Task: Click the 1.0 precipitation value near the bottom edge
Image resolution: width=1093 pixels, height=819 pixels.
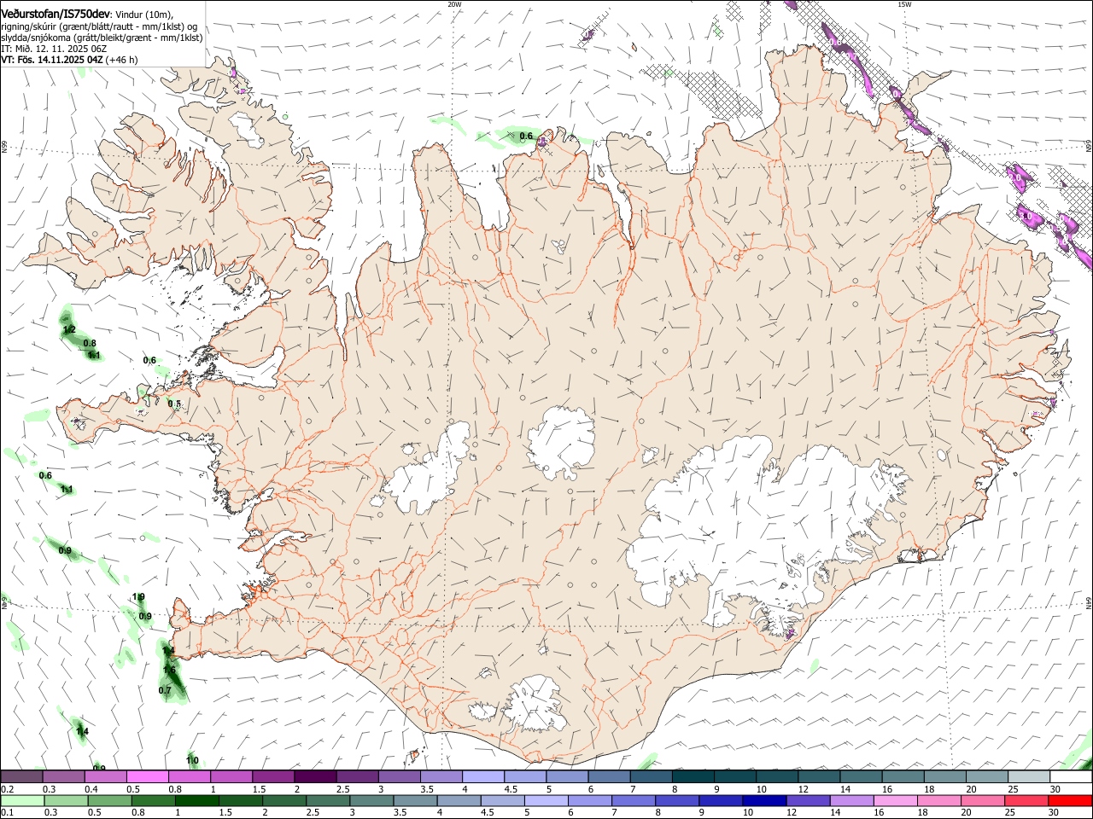Action: pyautogui.click(x=192, y=760)
